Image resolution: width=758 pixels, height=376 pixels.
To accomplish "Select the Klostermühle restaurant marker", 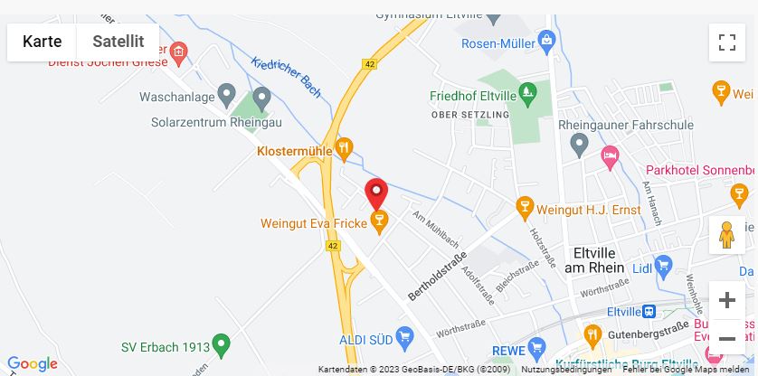I will 345,149.
